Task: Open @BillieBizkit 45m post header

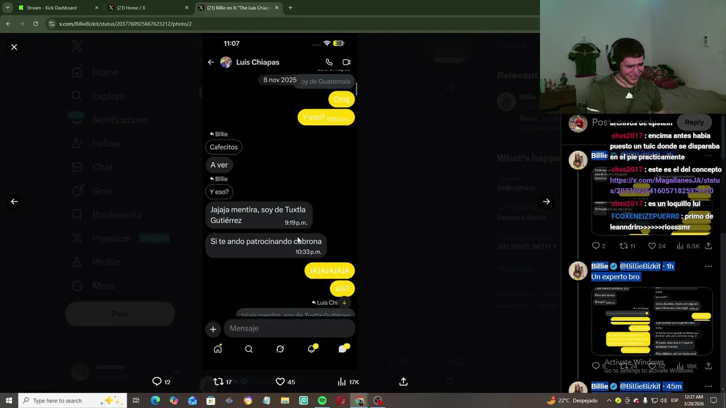Action: [640, 386]
